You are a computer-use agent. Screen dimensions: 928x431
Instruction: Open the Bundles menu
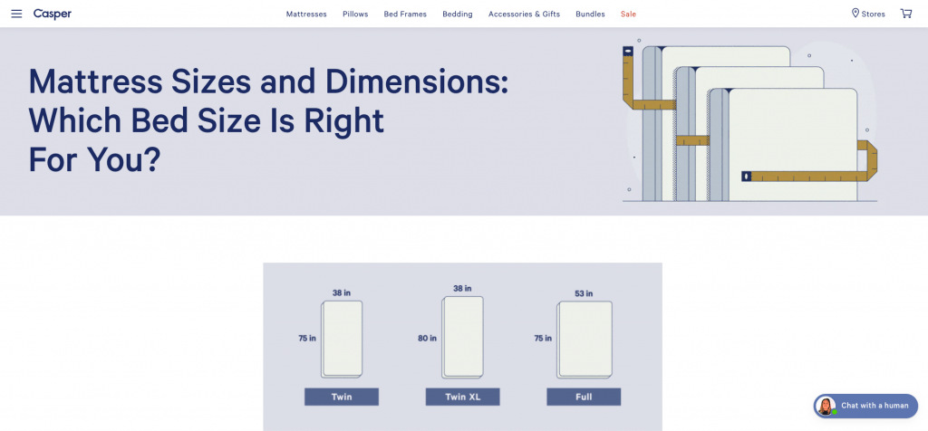pyautogui.click(x=590, y=14)
